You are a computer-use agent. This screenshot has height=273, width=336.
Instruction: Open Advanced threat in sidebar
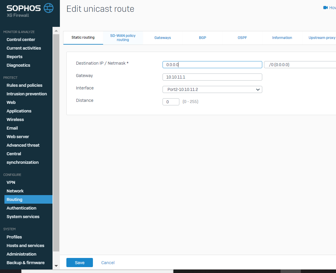pos(23,145)
